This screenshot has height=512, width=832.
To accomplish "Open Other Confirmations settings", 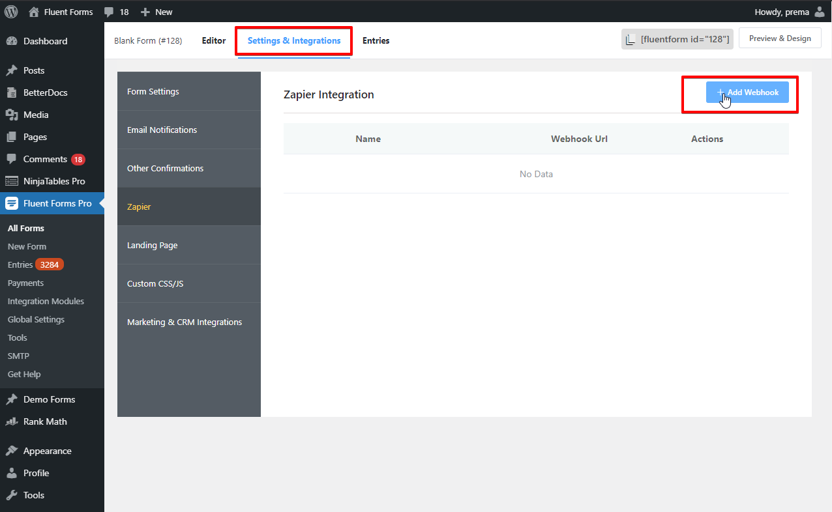I will pos(189,168).
